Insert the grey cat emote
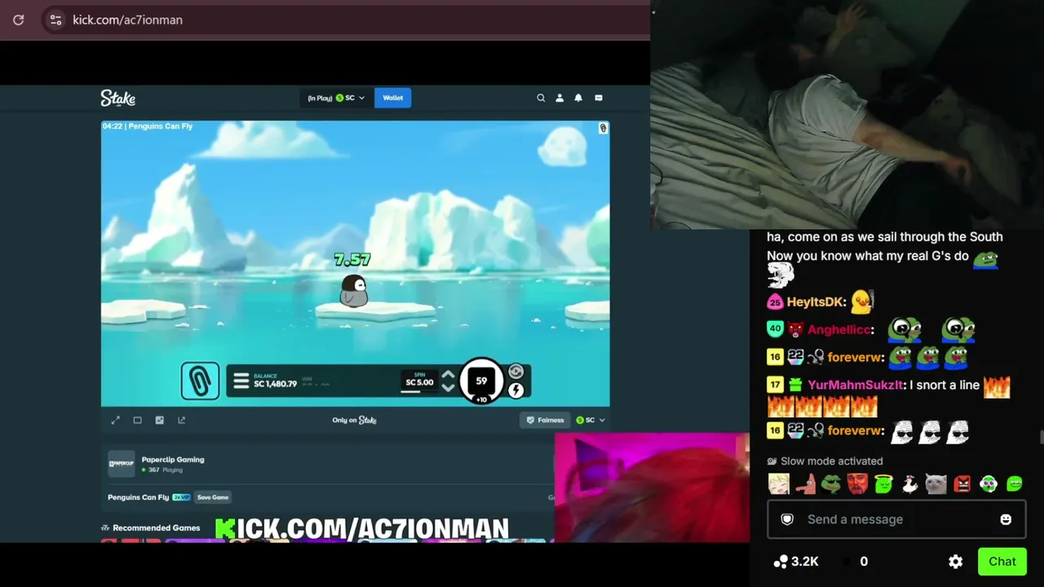The width and height of the screenshot is (1044, 587). (x=936, y=484)
